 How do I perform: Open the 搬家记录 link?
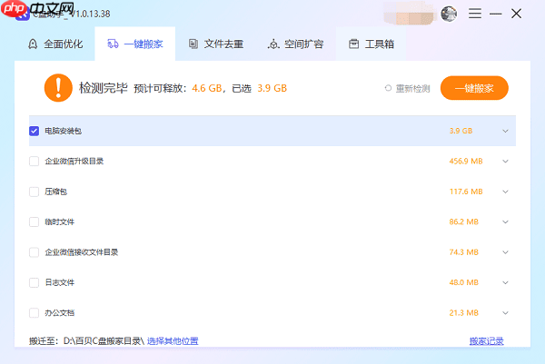pos(487,341)
